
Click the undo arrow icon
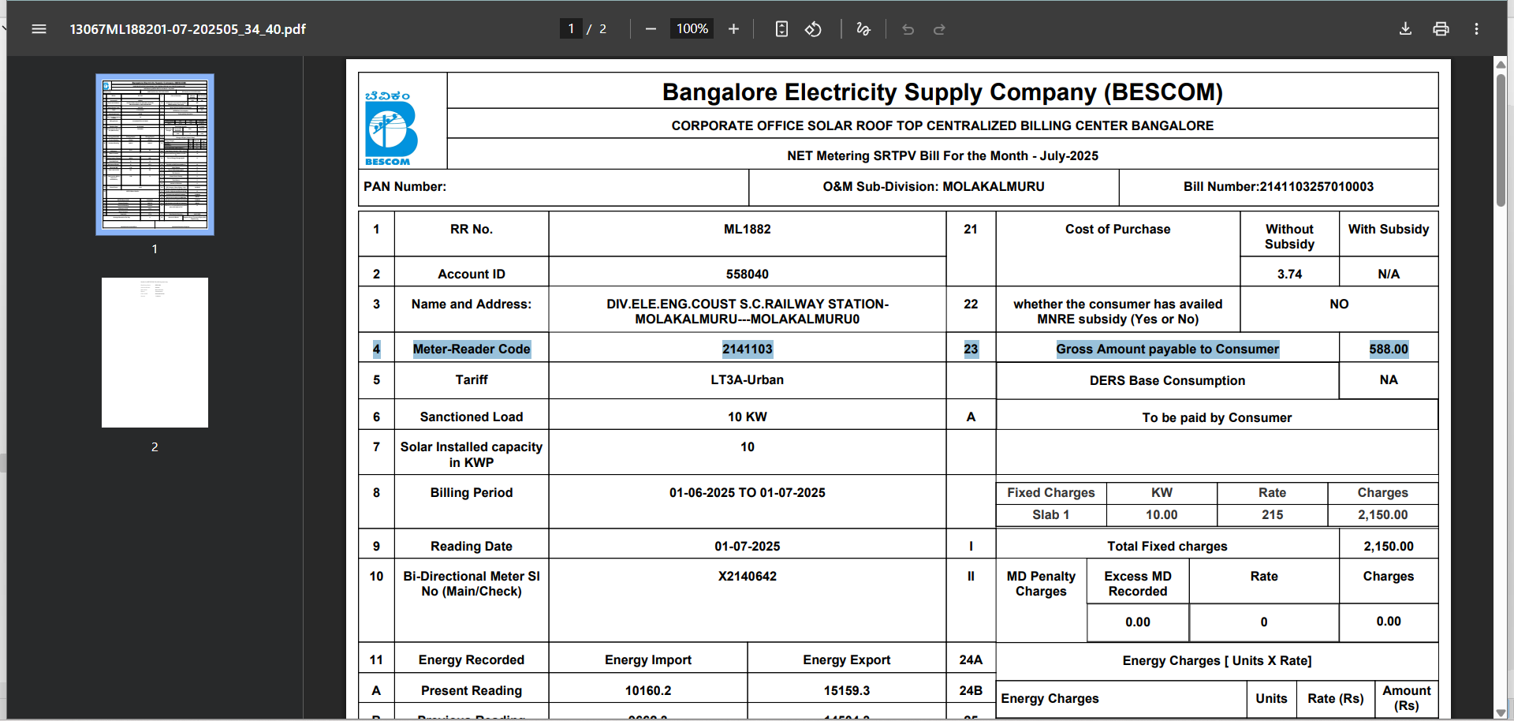(x=908, y=29)
